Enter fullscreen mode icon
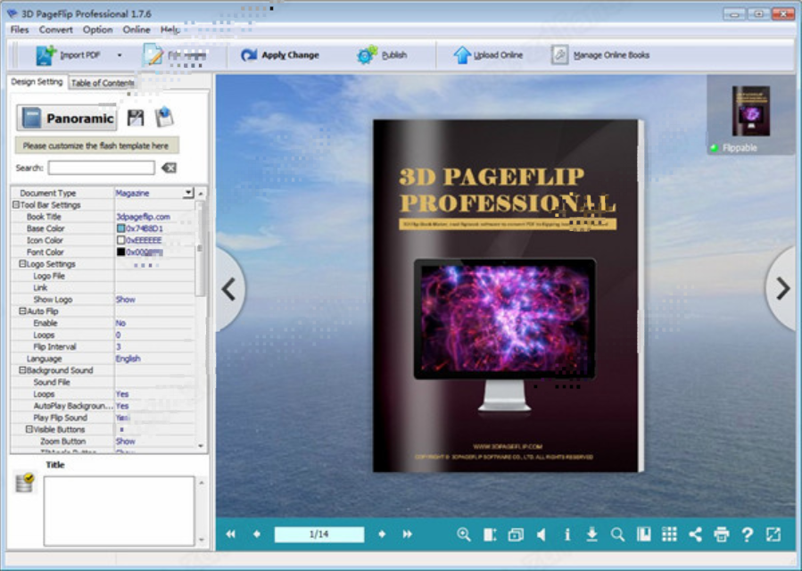 (773, 534)
